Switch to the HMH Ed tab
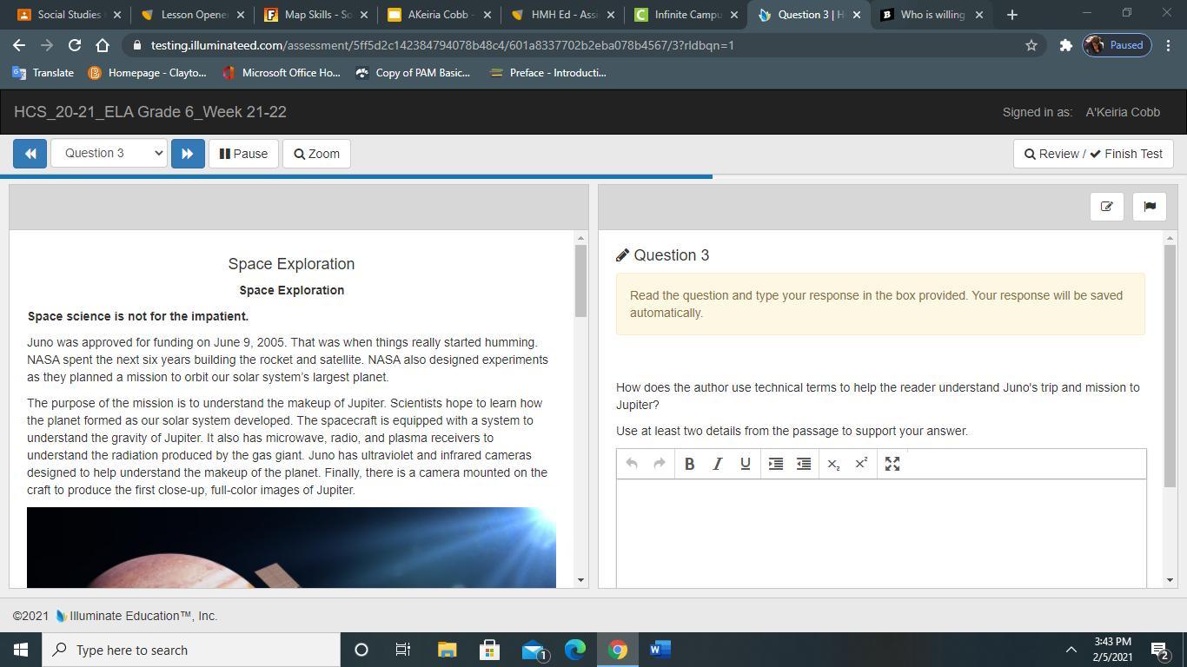Viewport: 1187px width, 667px height. [x=563, y=15]
